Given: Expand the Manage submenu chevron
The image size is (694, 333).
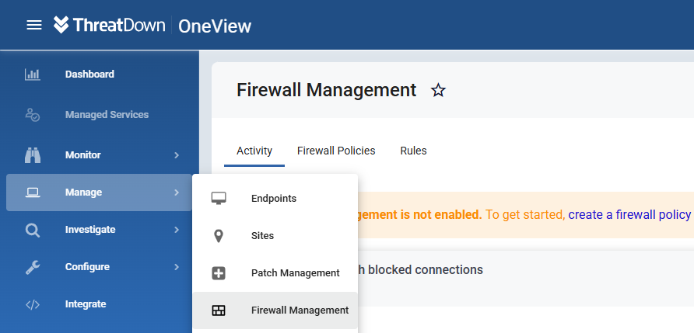Looking at the screenshot, I should click(x=177, y=193).
